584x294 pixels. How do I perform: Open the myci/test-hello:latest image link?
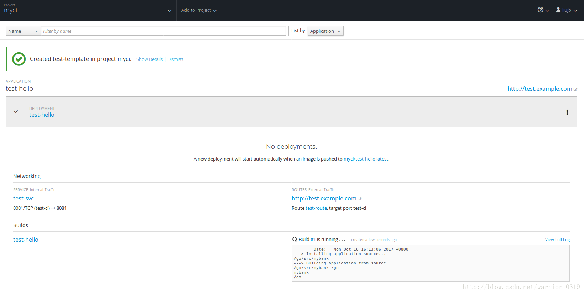click(x=366, y=159)
